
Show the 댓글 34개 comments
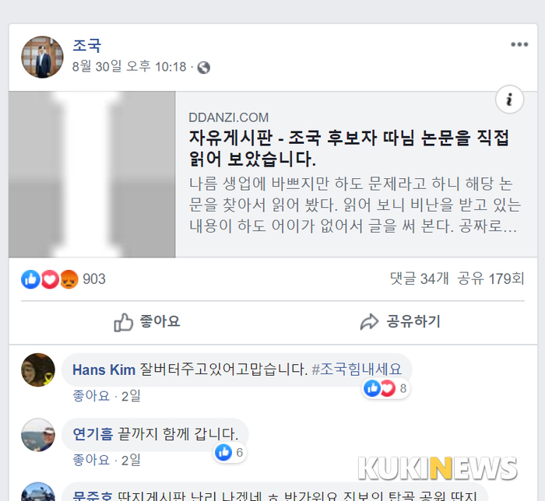pos(419,279)
